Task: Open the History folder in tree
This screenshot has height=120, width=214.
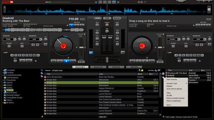Action: (x=8, y=85)
